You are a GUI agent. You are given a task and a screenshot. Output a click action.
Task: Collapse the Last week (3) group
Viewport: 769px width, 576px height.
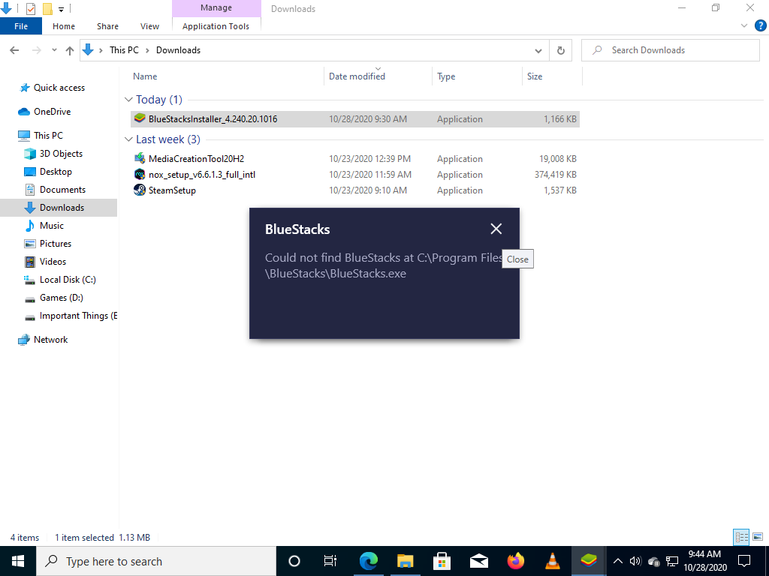point(128,139)
